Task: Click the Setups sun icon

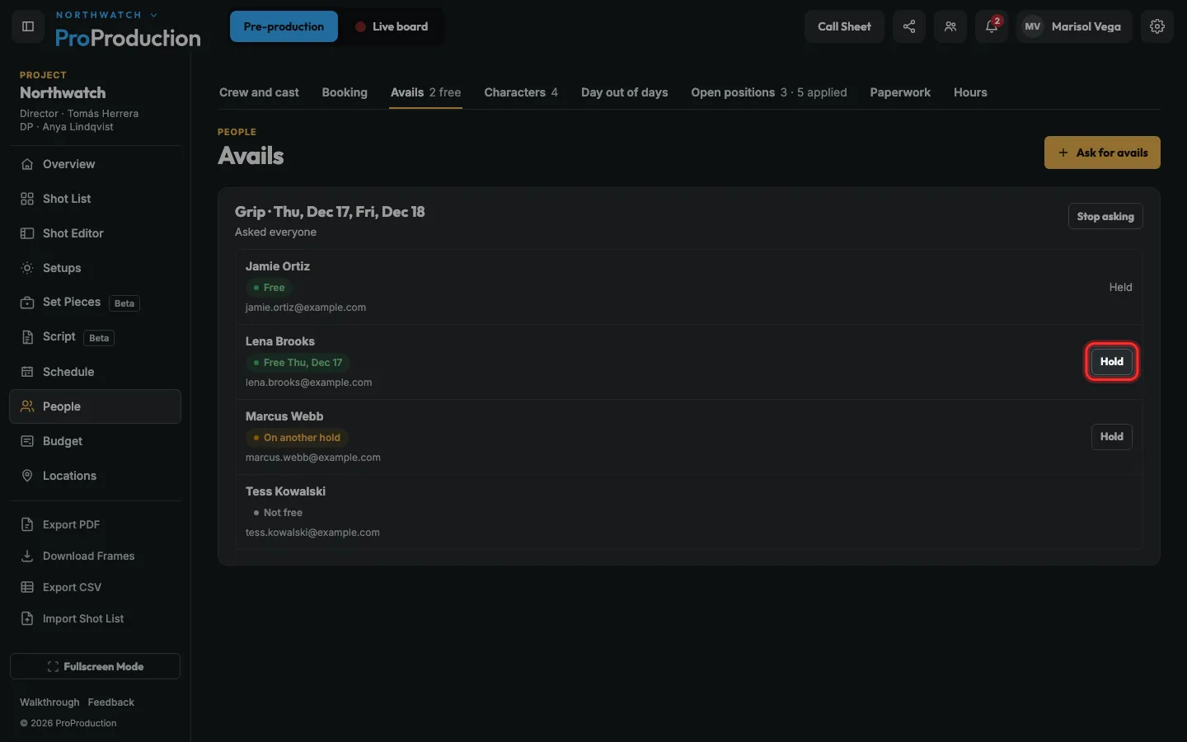Action: 27,268
